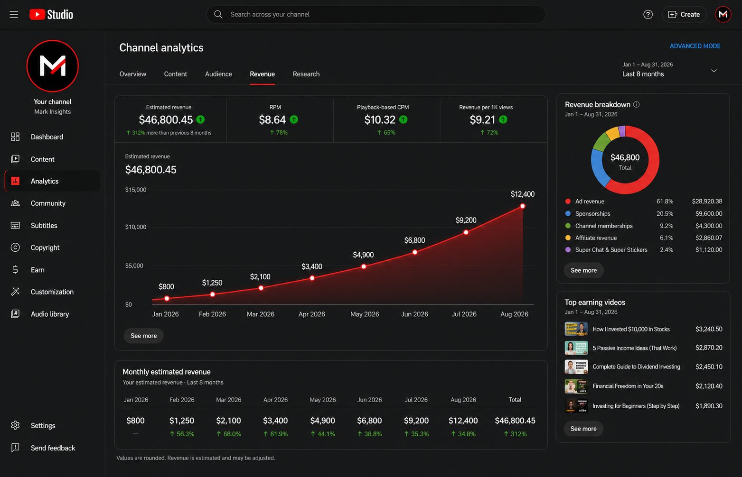The height and width of the screenshot is (477, 742).
Task: Click See more in Revenue breakdown
Action: pos(583,270)
